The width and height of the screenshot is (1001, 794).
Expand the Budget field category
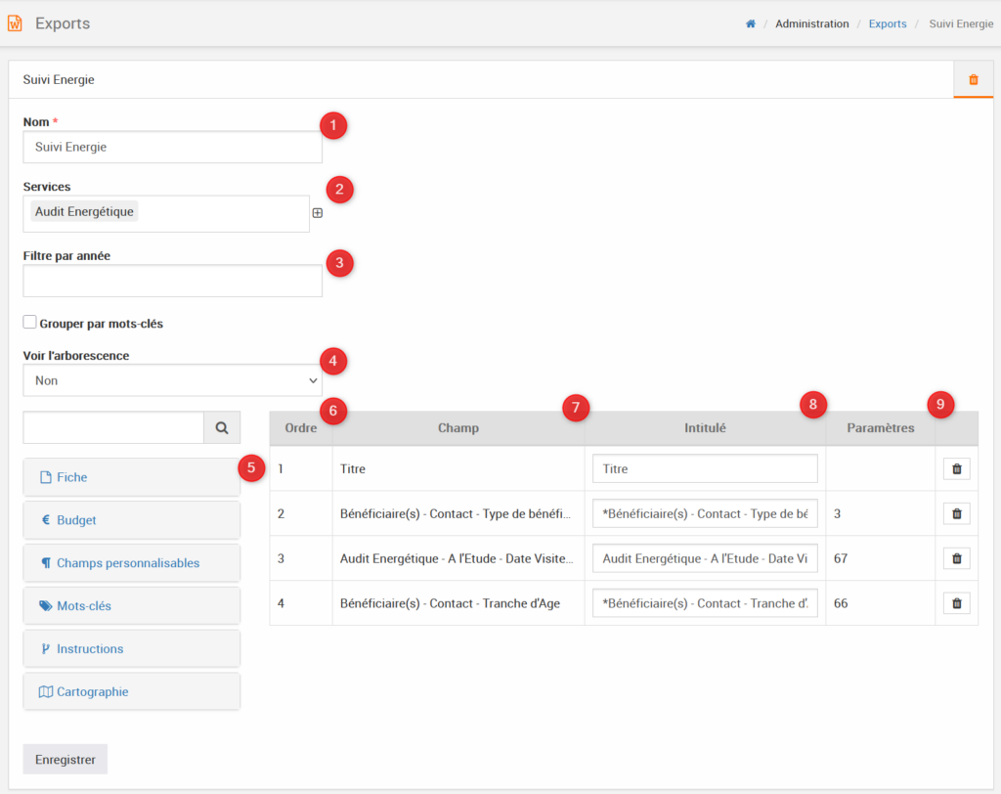click(x=131, y=520)
